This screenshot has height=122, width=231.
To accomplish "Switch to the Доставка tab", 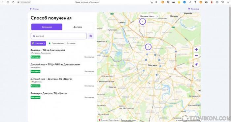I will click(78, 27).
